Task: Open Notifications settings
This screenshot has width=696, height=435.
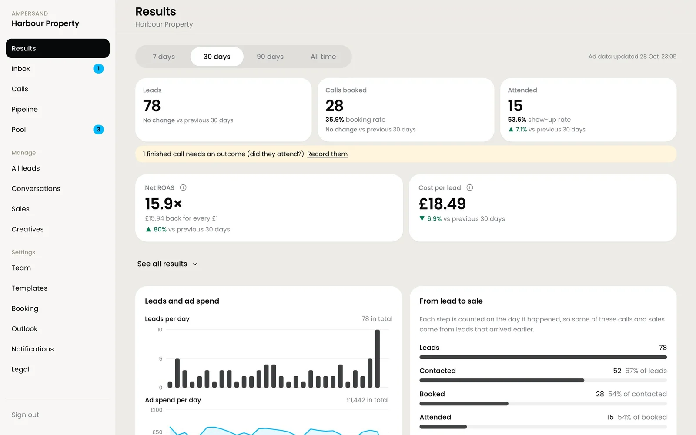Action: [x=57, y=349]
